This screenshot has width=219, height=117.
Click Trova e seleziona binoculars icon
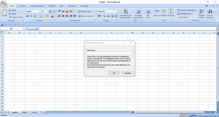pyautogui.click(x=210, y=12)
